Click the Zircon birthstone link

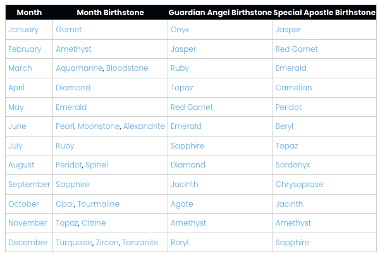[x=108, y=243]
